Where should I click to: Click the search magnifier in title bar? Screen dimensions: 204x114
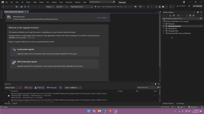tap(114, 2)
